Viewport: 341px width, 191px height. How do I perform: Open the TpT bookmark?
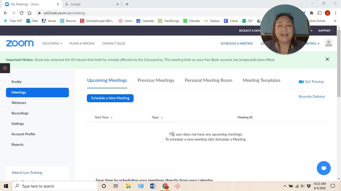(x=248, y=21)
